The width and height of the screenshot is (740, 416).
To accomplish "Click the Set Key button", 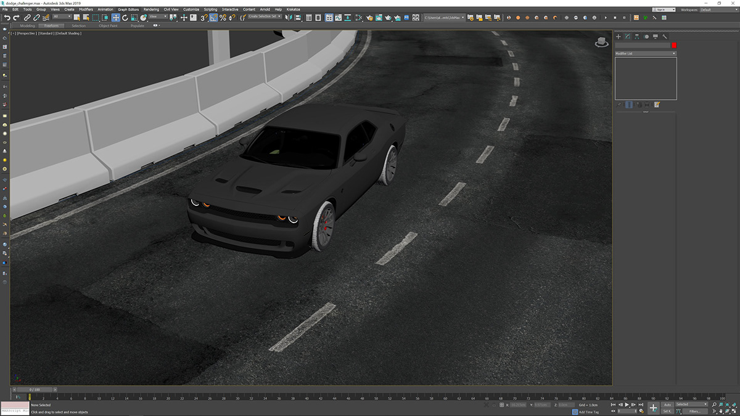I will click(x=668, y=410).
